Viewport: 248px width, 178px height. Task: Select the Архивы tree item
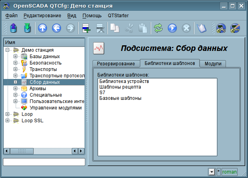(x=38, y=89)
